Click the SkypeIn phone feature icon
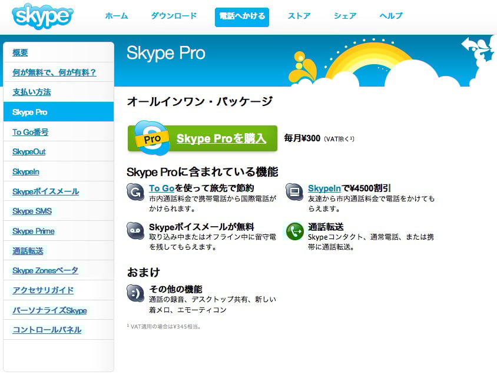Viewport: 497px width, 381px height. click(293, 191)
